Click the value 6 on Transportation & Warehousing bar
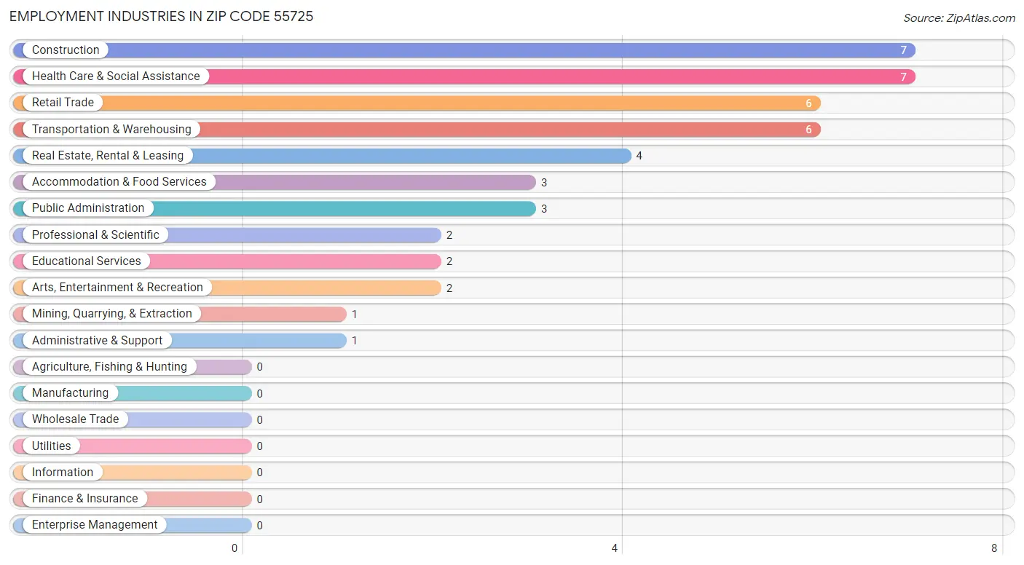Image resolution: width=1024 pixels, height=565 pixels. (x=808, y=130)
